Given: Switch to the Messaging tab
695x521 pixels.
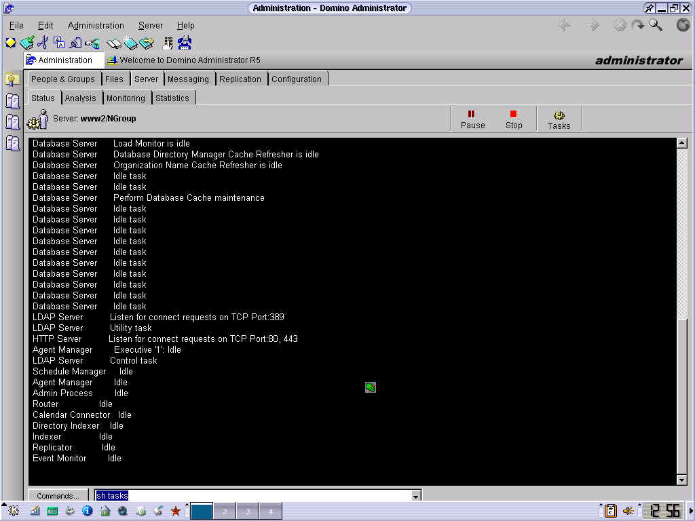Looking at the screenshot, I should (x=188, y=79).
